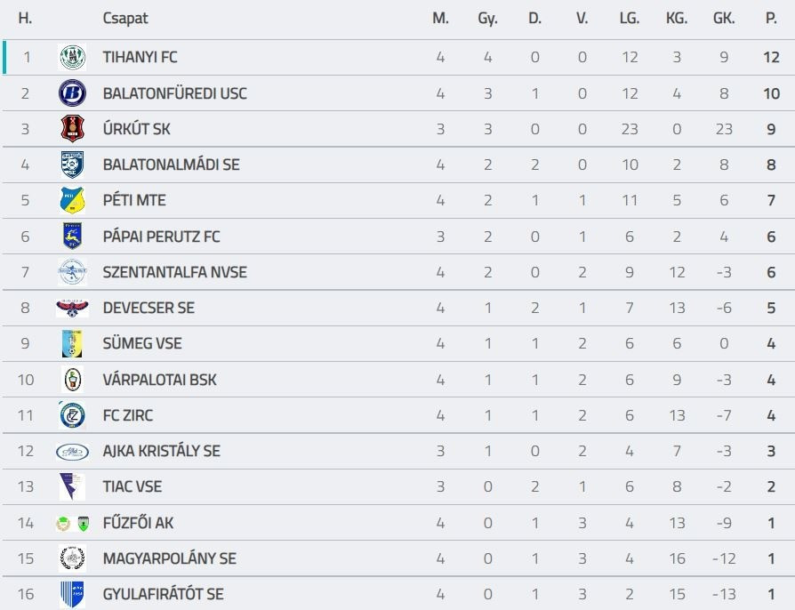Click the Úrkút SK red shield crest
The height and width of the screenshot is (610, 795).
(72, 129)
